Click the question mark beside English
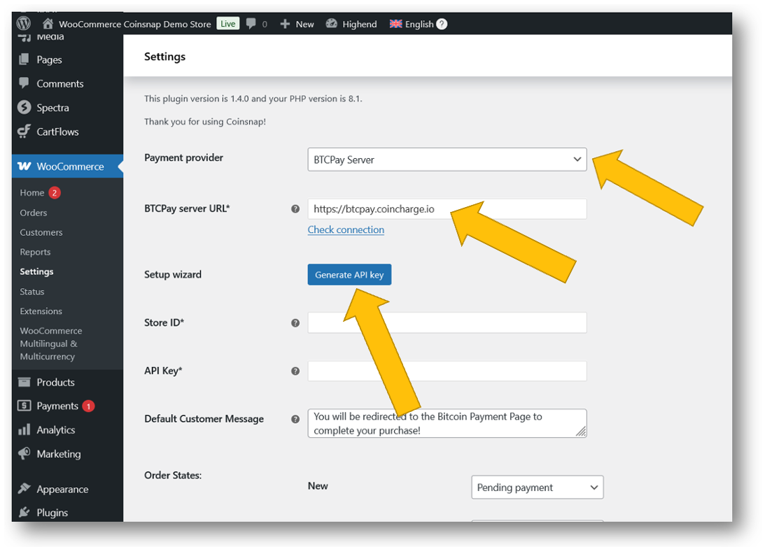 click(x=442, y=24)
